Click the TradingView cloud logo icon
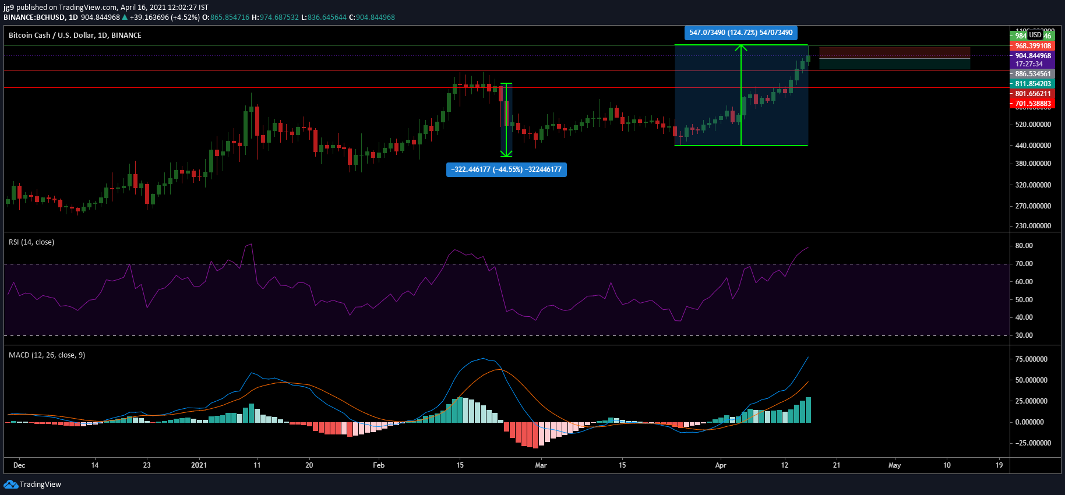The image size is (1065, 495). (10, 484)
